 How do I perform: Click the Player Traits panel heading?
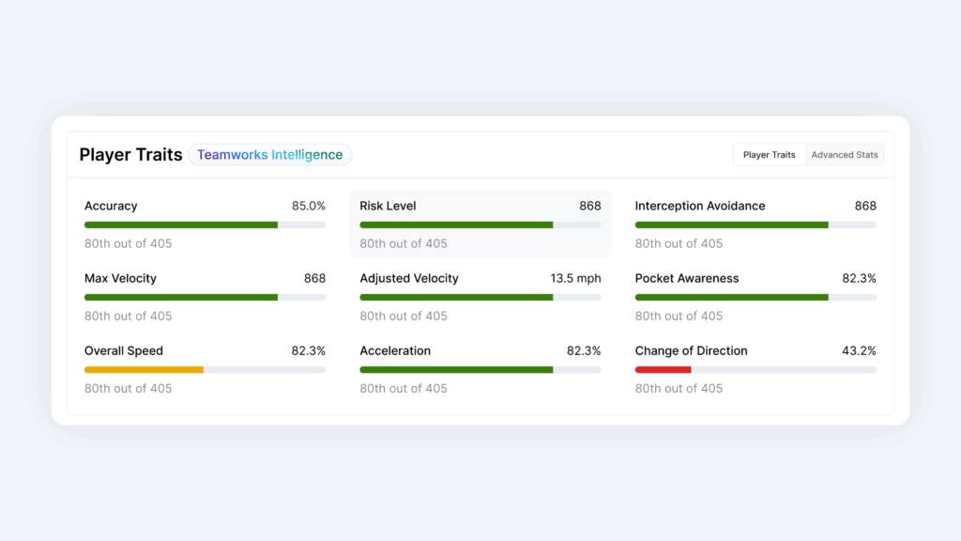[x=130, y=155]
